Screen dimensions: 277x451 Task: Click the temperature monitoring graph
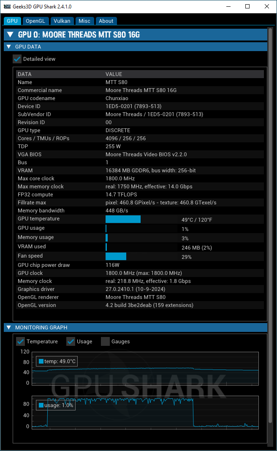click(x=145, y=369)
